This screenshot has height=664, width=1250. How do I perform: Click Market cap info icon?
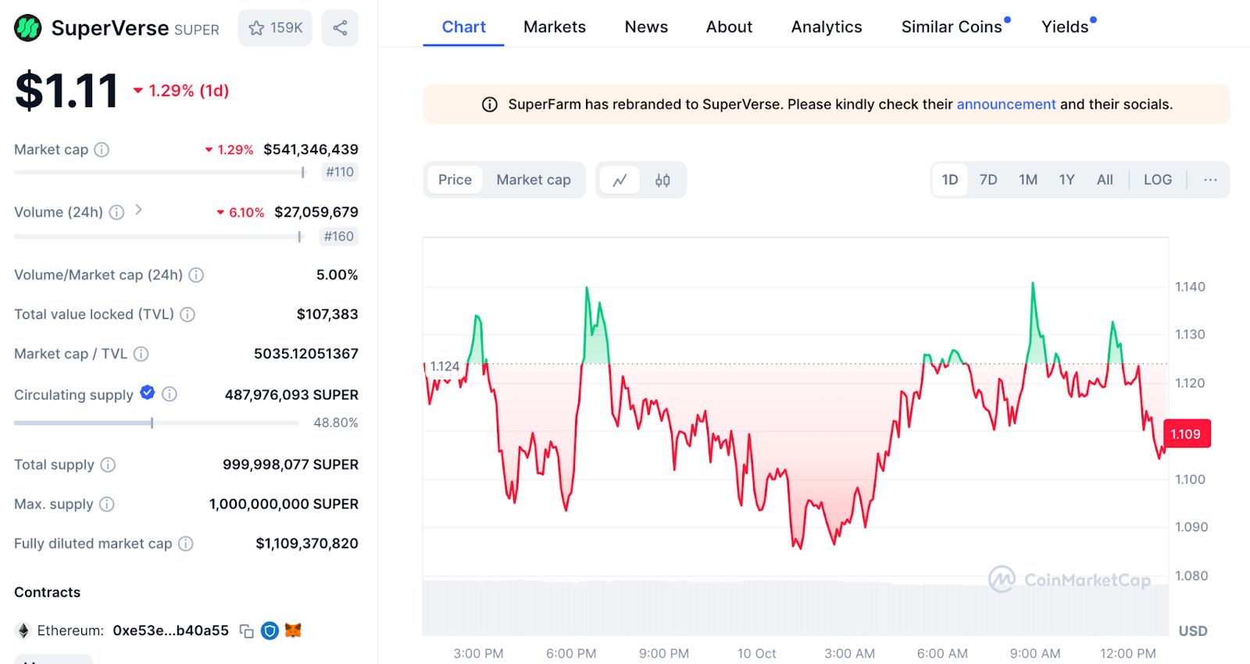click(x=102, y=150)
